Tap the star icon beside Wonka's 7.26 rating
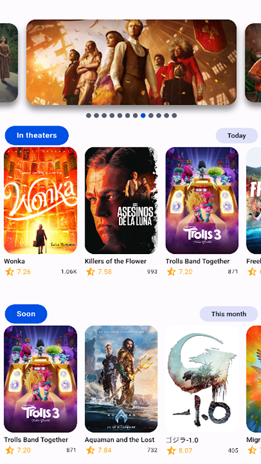Image resolution: width=261 pixels, height=464 pixels. point(9,271)
